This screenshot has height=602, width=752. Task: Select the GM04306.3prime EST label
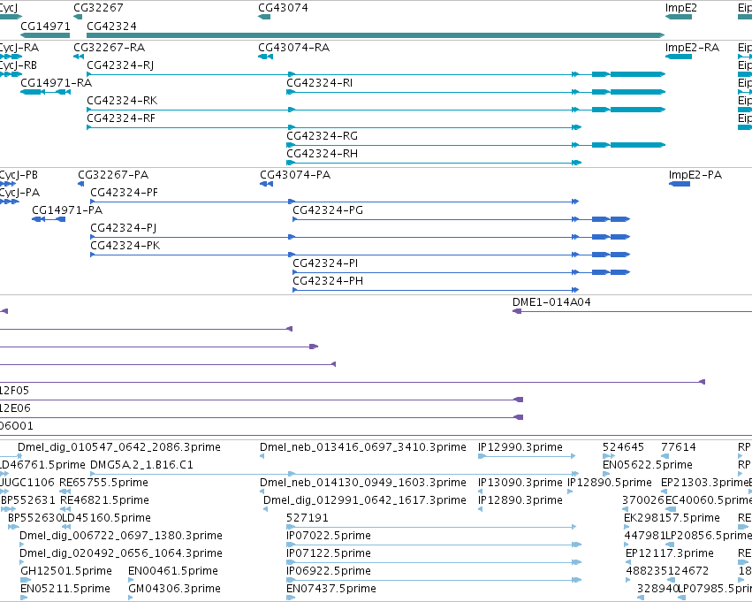pos(175,590)
